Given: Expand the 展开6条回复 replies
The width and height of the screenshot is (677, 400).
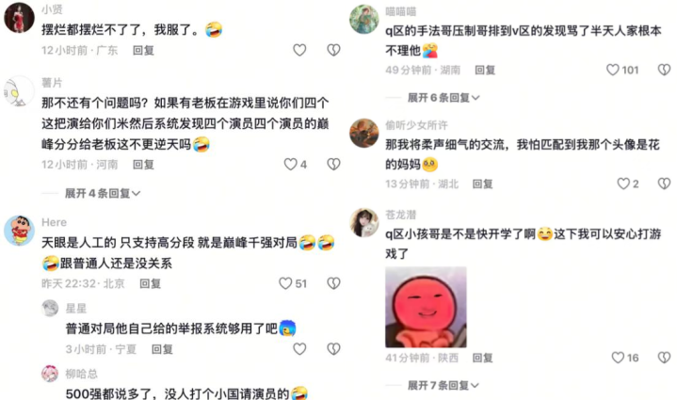Looking at the screenshot, I should (x=443, y=98).
